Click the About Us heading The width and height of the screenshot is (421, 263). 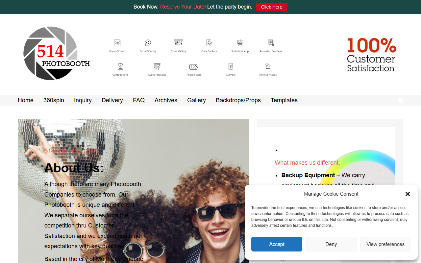[x=74, y=168]
